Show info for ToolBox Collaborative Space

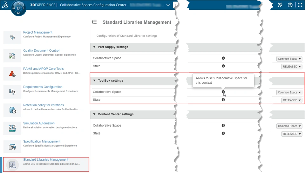point(223,92)
